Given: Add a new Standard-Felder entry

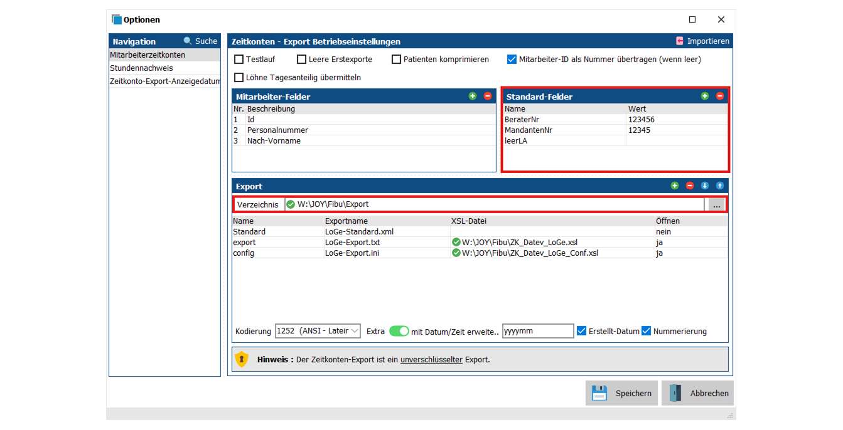Looking at the screenshot, I should [x=705, y=97].
